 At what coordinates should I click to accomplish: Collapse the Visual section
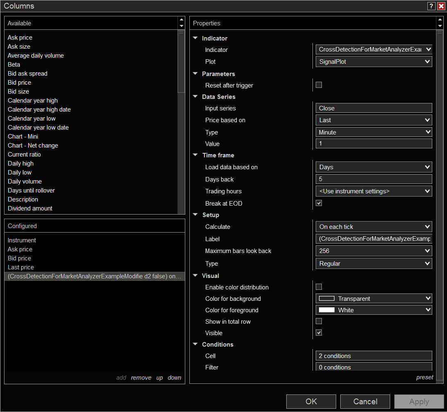195,275
